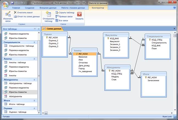Click Скрыть таблицу hide table
178x120 pixels.
point(65,13)
